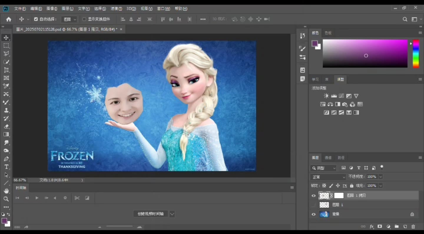424x234 pixels.
Task: Activate the Eyedropper tool
Action: click(x=6, y=86)
